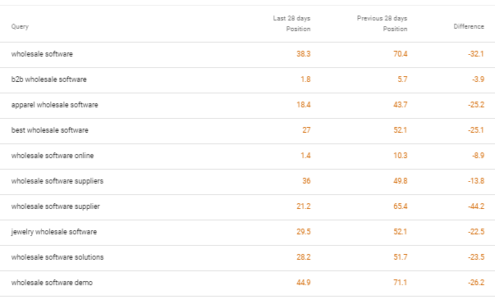Sort by the Difference column header
Image resolution: width=495 pixels, height=304 pixels.
469,26
